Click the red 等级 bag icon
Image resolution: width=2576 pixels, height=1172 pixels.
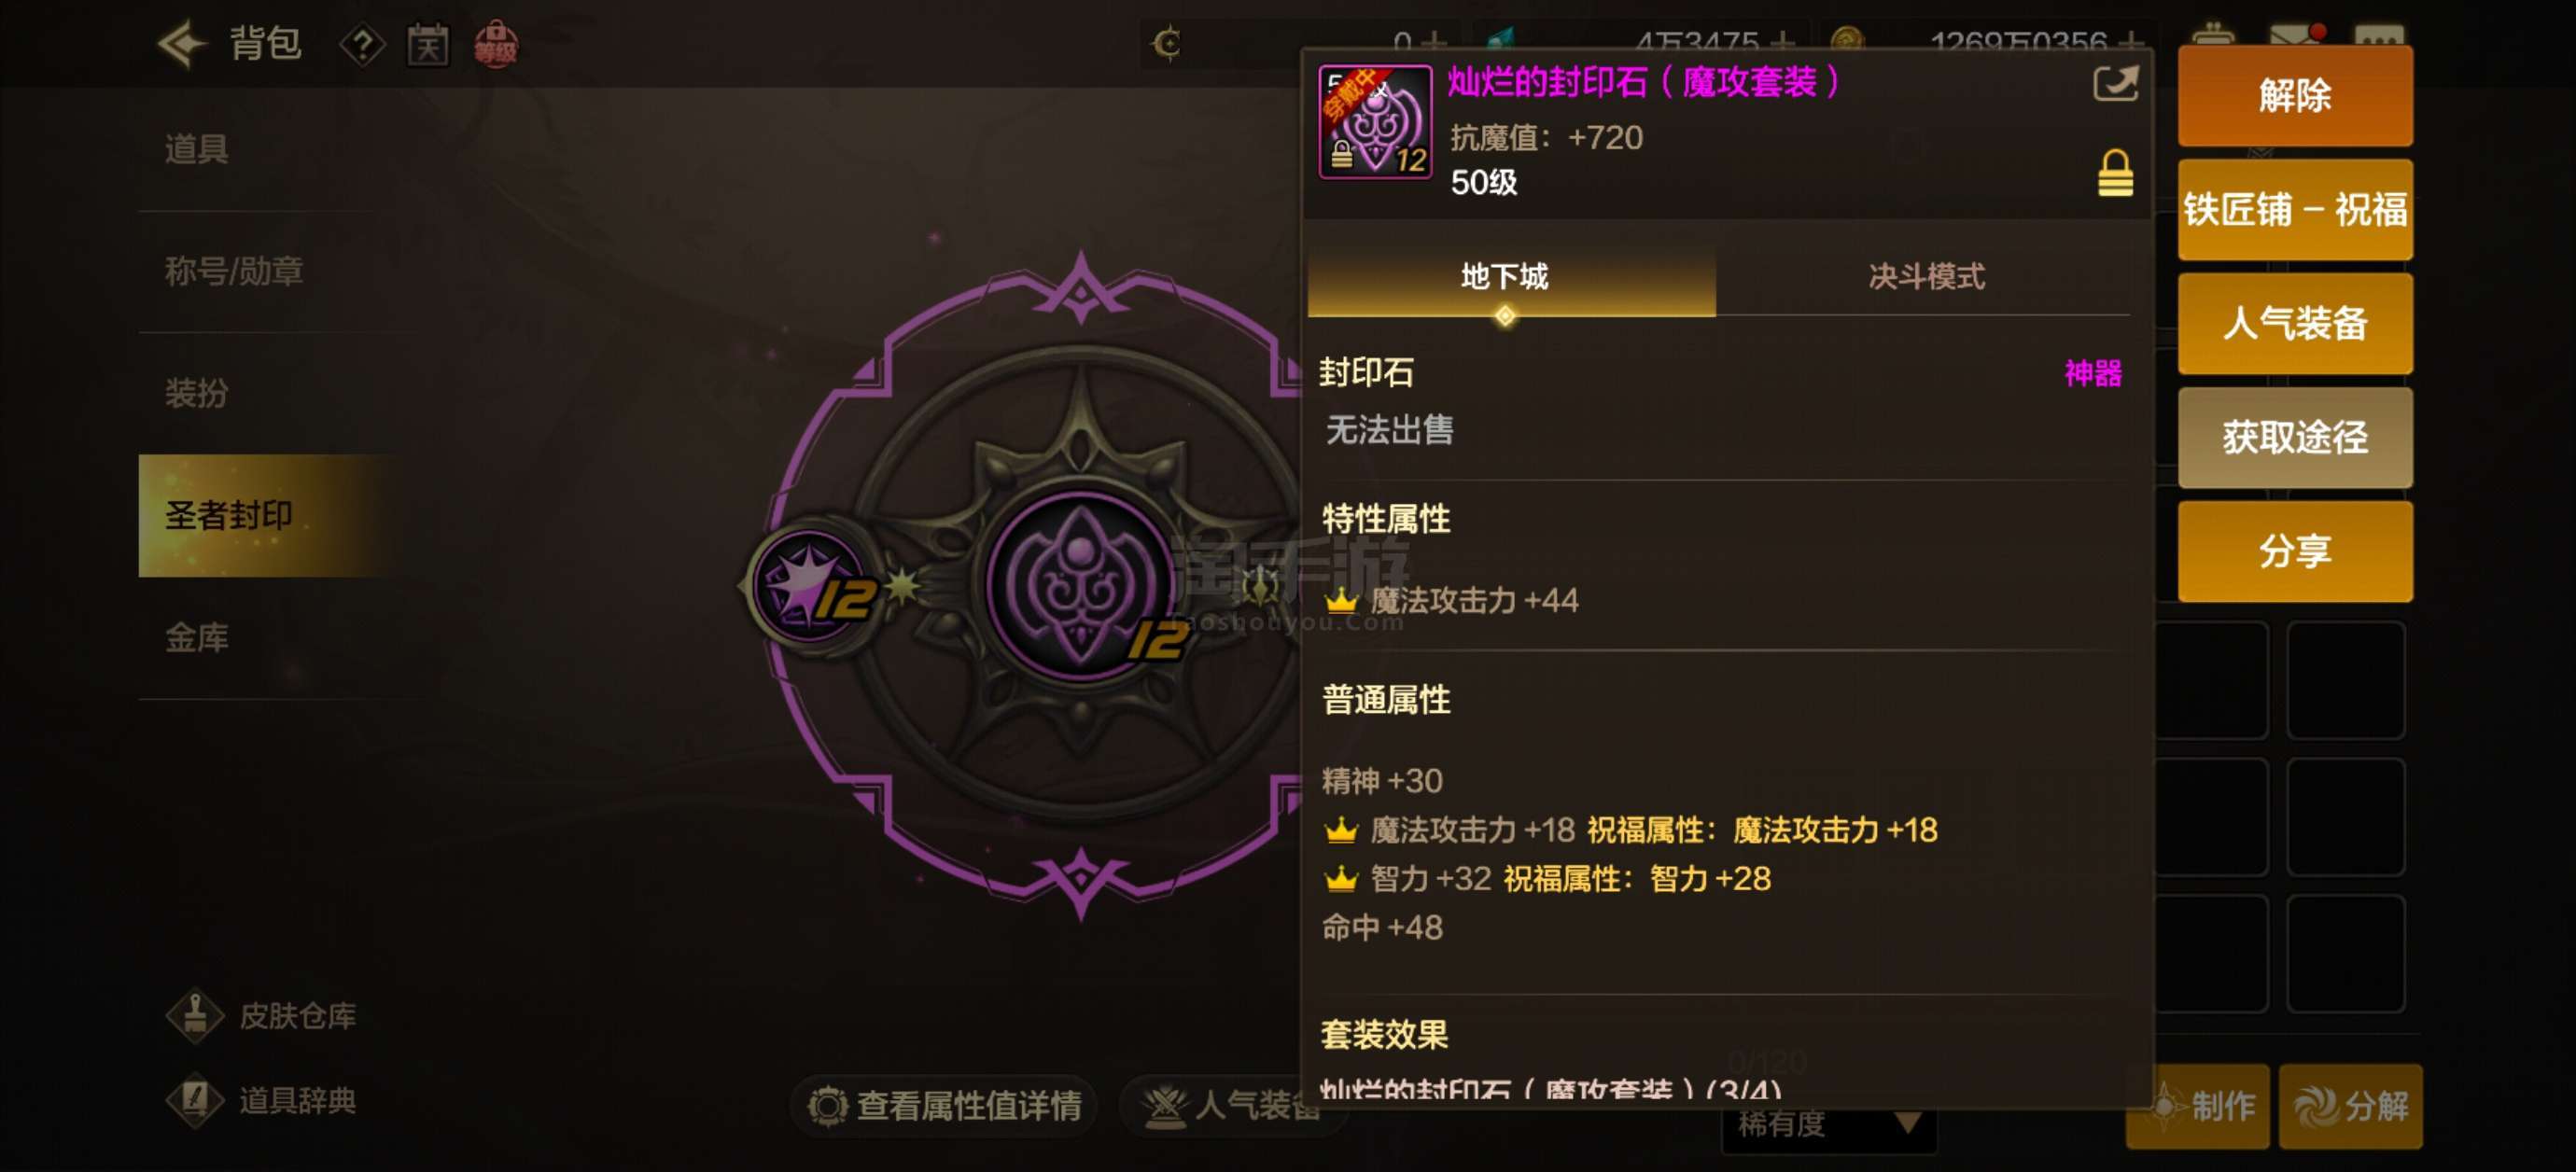tap(495, 45)
